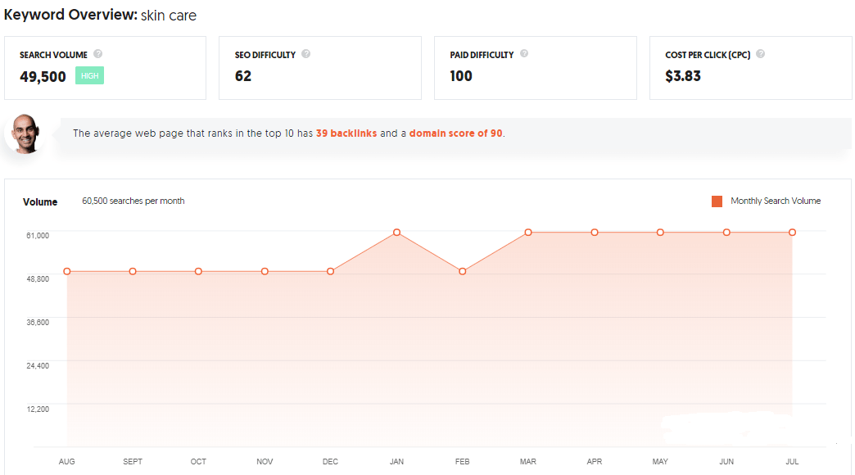Click the help icon beside Search Volume
The height and width of the screenshot is (475, 855).
tap(98, 54)
